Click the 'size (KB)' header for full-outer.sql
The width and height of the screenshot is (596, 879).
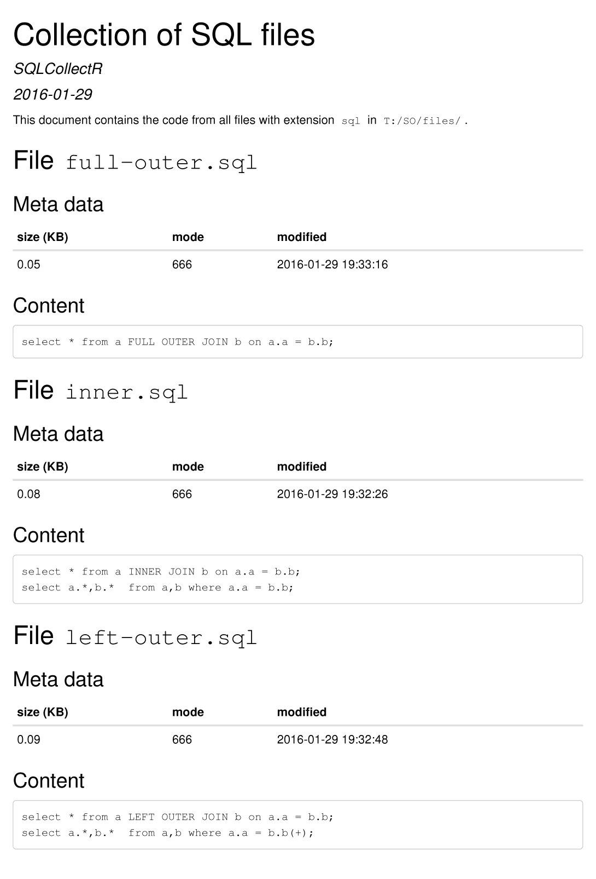(43, 237)
